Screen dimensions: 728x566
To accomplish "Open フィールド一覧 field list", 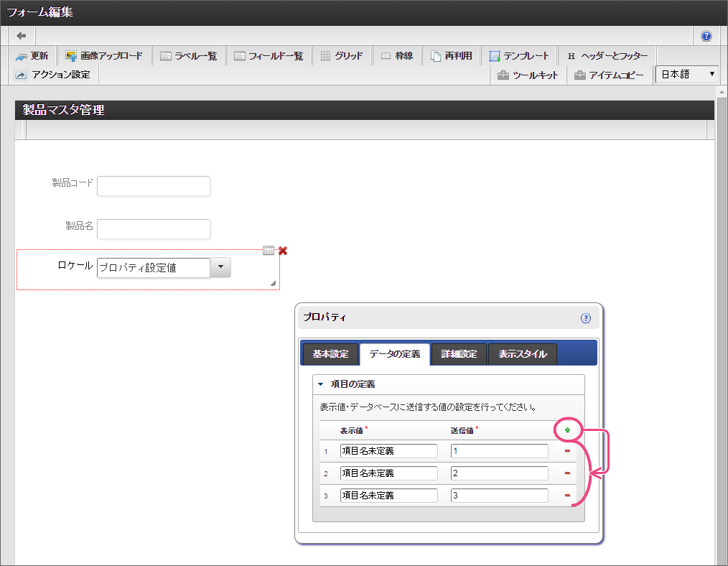I will point(269,56).
